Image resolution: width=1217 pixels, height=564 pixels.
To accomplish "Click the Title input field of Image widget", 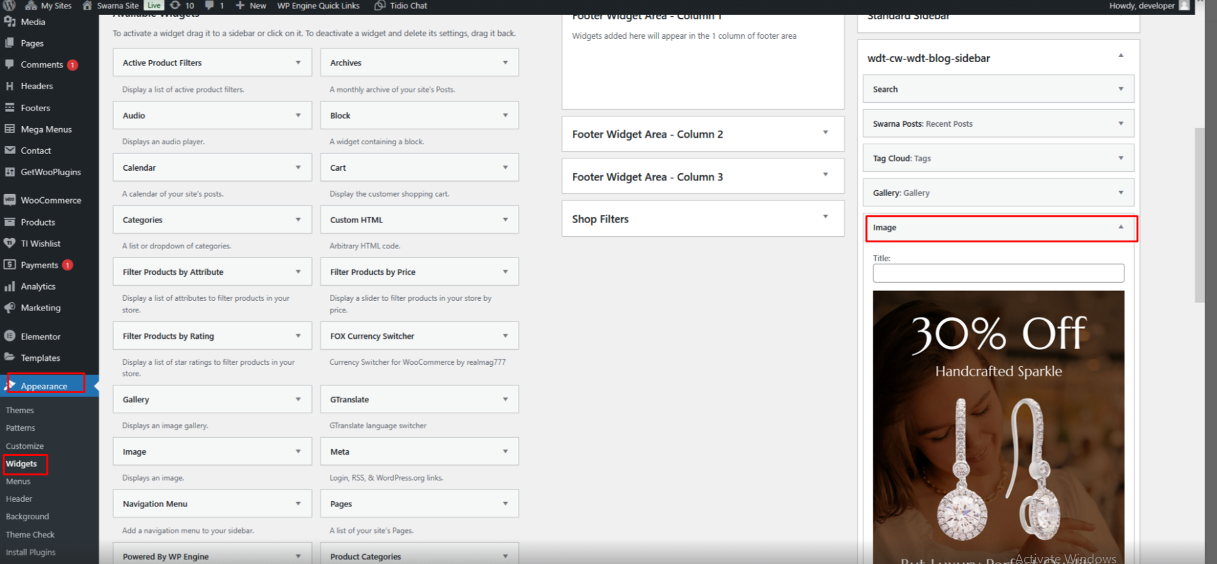I will click(x=998, y=273).
